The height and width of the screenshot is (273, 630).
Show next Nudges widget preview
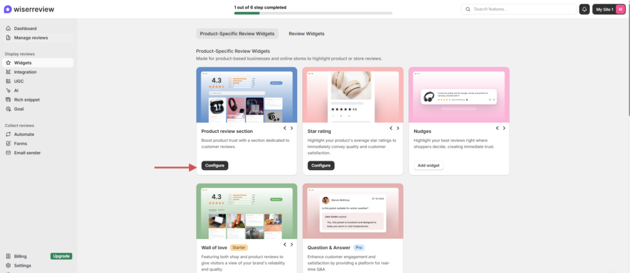pos(504,129)
